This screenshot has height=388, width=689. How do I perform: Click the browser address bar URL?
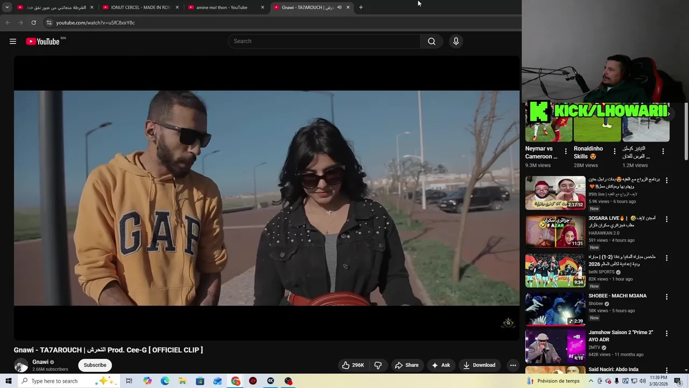pos(95,23)
